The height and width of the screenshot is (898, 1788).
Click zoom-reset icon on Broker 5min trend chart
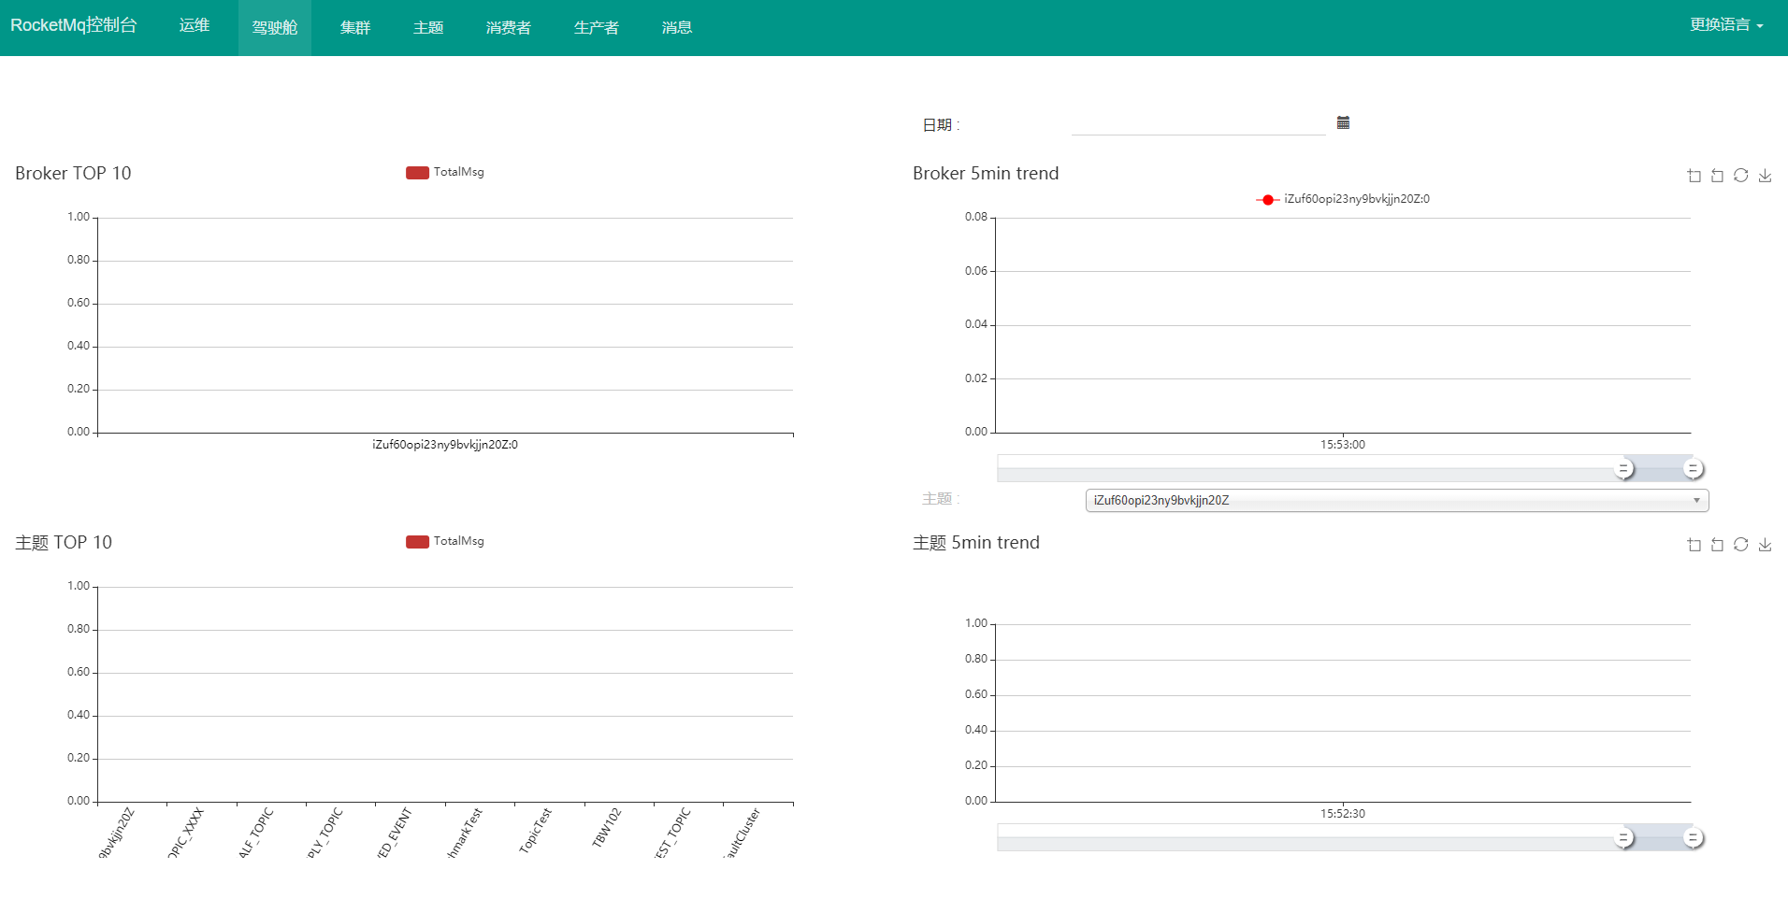click(1717, 176)
